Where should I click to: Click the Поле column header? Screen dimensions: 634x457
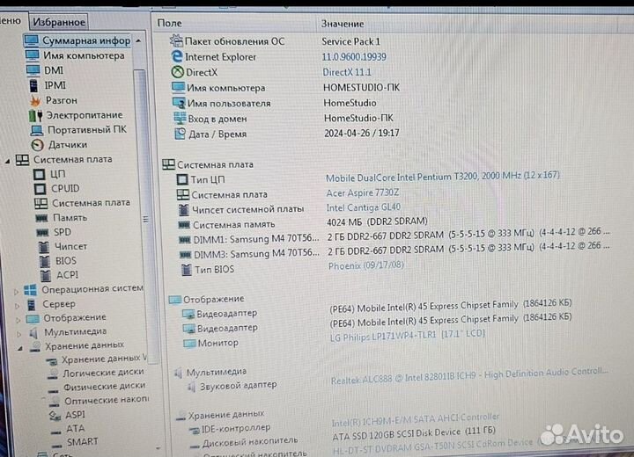click(170, 24)
